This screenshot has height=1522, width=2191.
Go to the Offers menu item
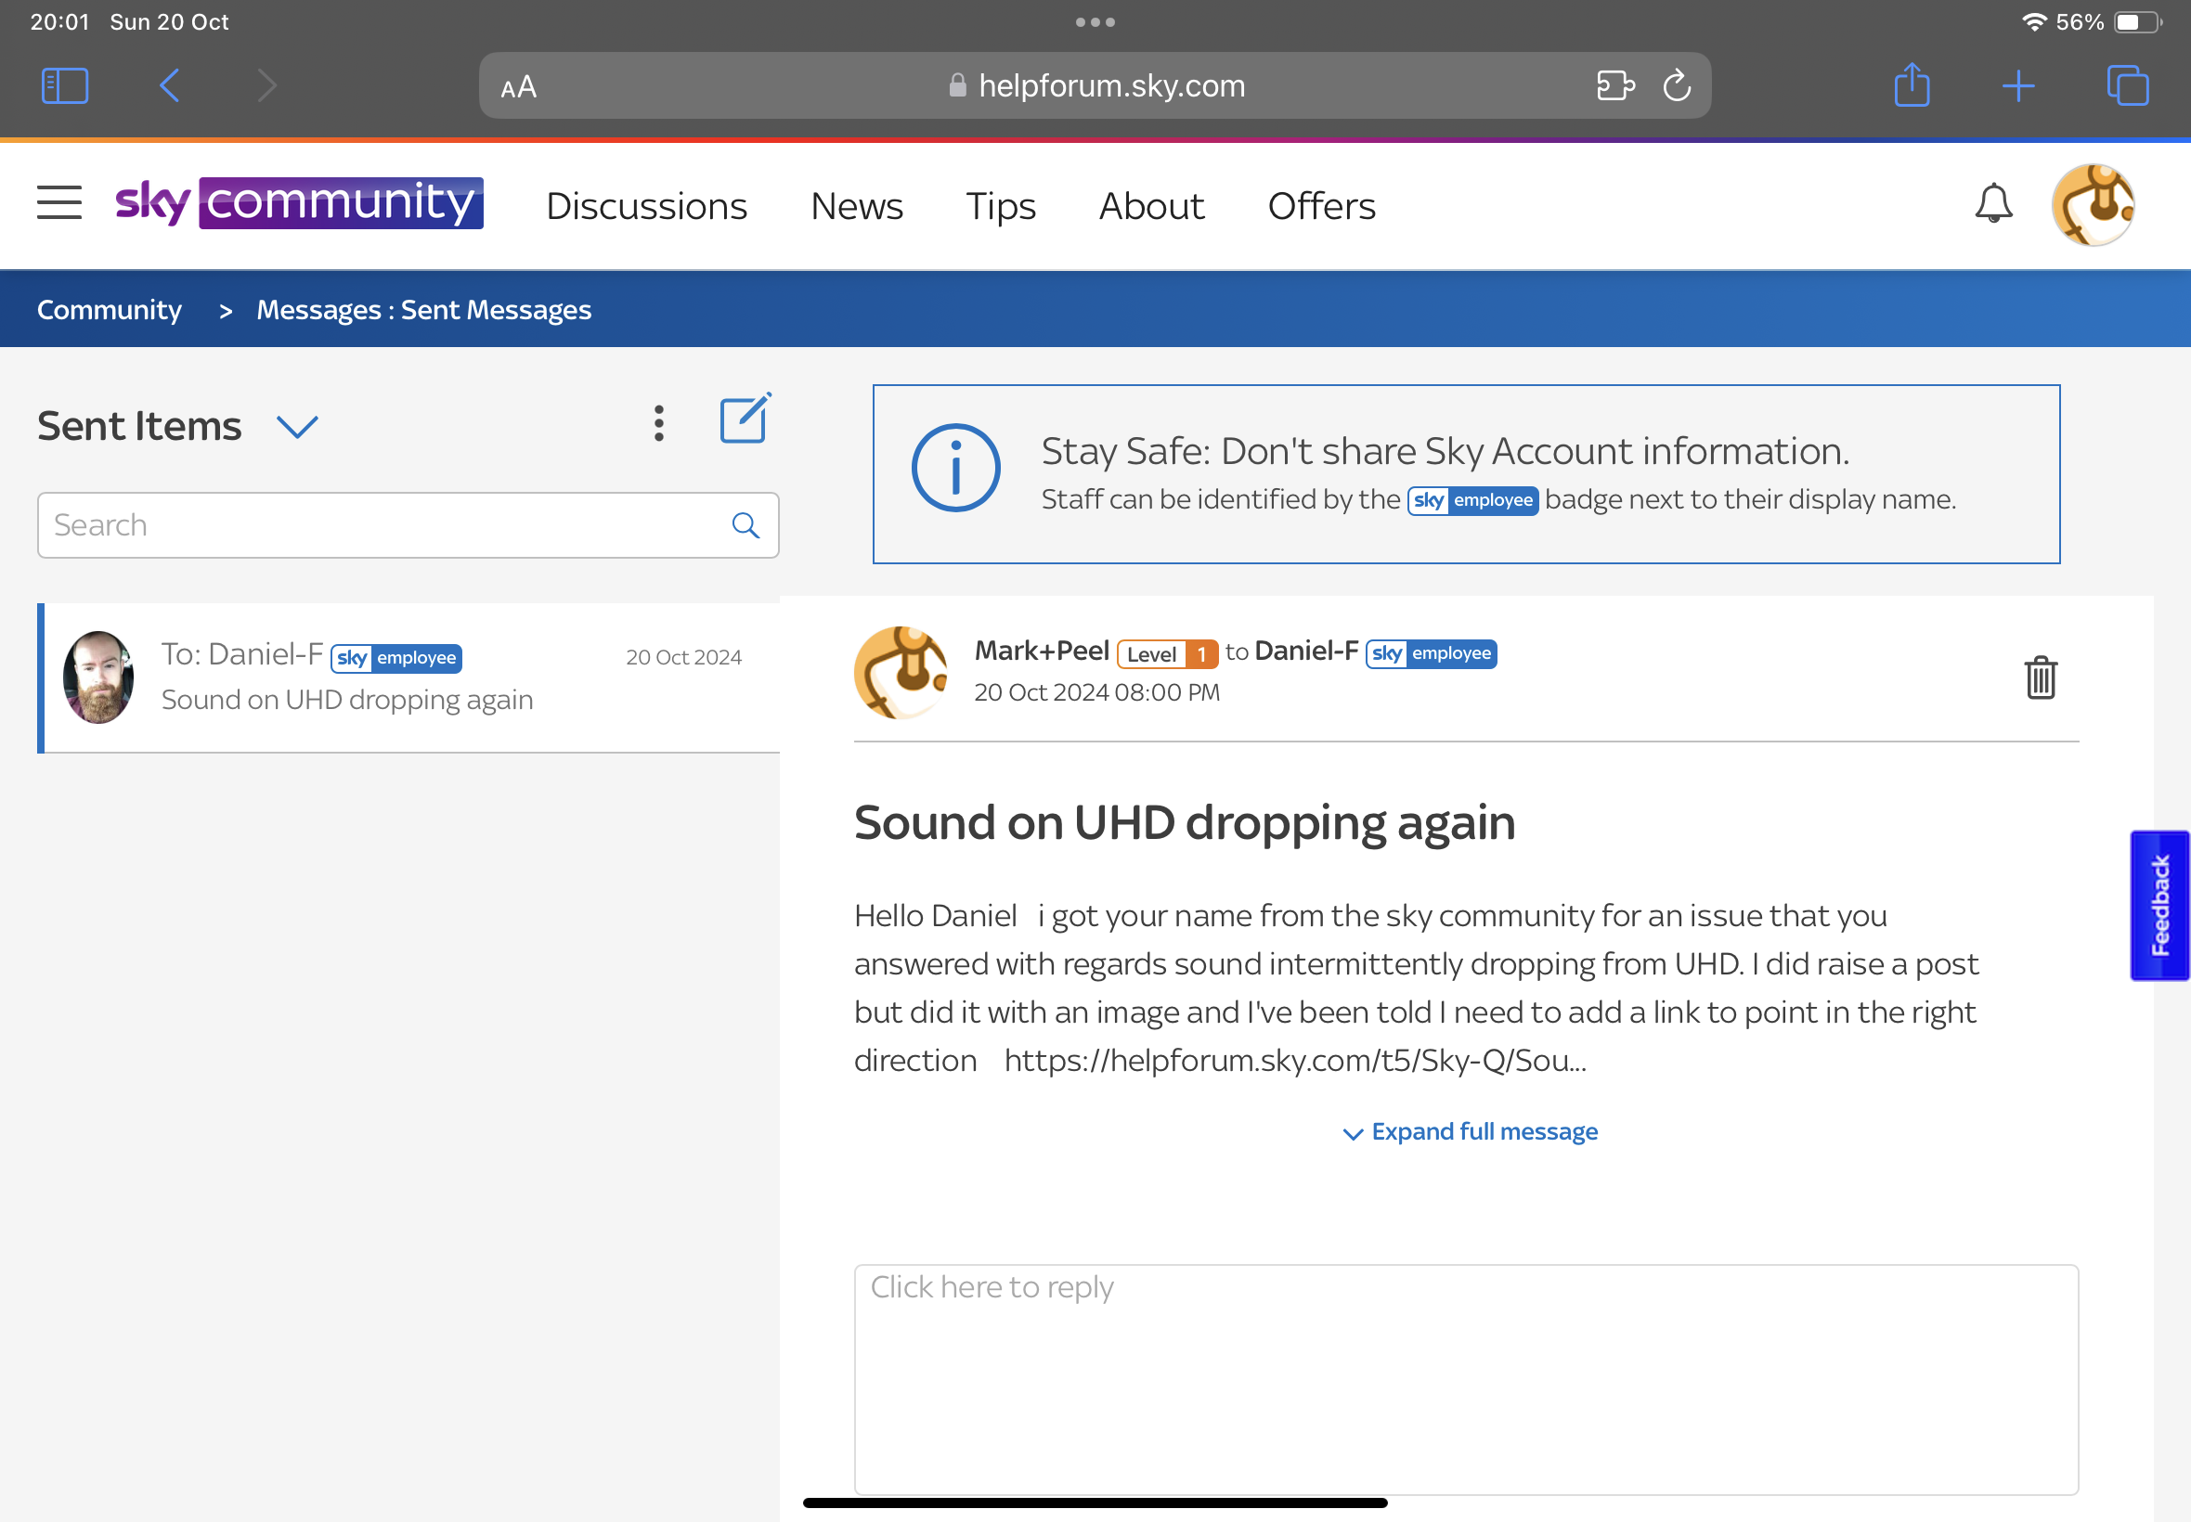(x=1320, y=206)
